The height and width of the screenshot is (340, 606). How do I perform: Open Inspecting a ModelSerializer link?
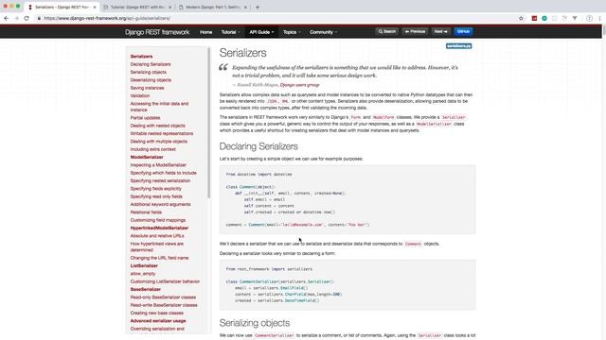click(x=158, y=165)
